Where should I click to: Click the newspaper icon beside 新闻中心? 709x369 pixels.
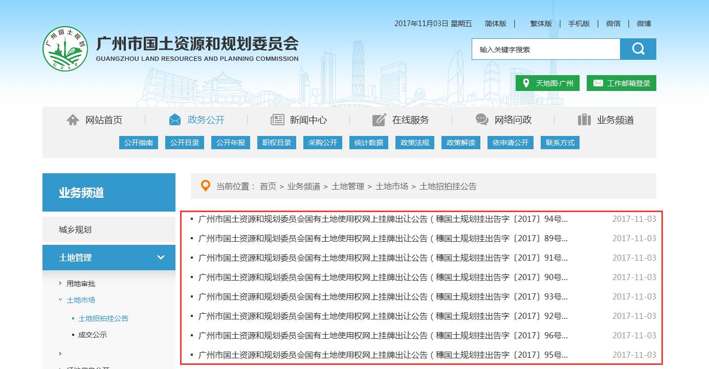pyautogui.click(x=277, y=120)
